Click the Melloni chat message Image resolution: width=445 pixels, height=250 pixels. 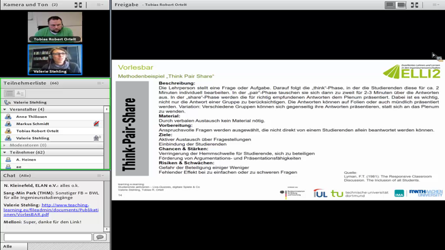pos(42,222)
